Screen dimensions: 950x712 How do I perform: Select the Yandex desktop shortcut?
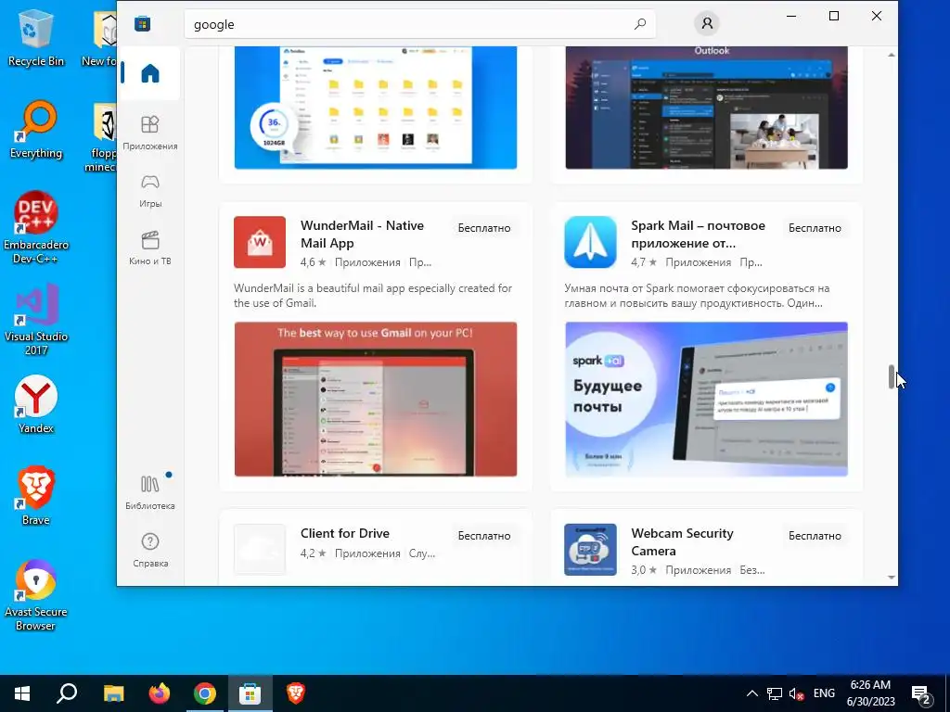click(x=36, y=404)
